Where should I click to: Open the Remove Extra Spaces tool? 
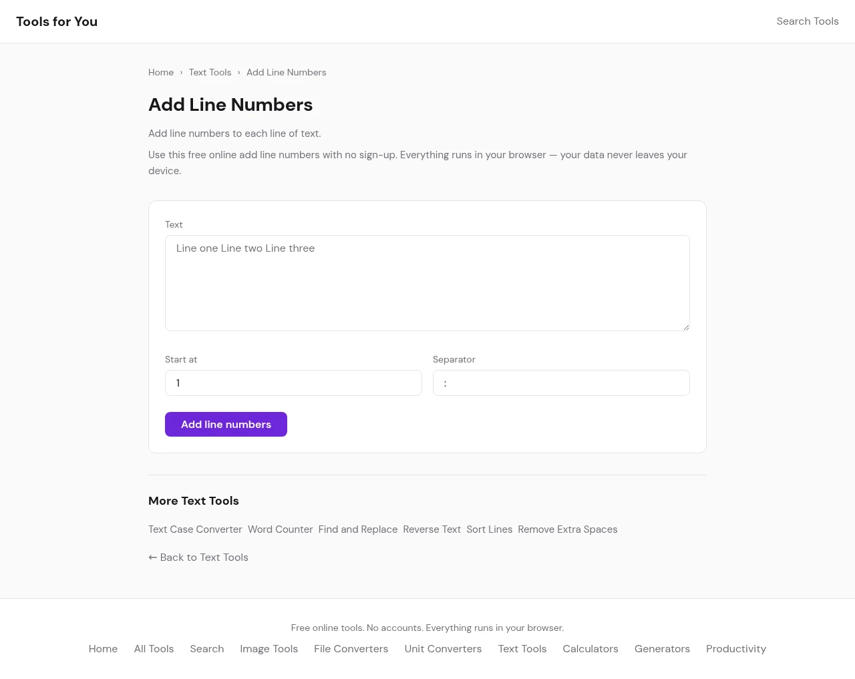coord(567,529)
